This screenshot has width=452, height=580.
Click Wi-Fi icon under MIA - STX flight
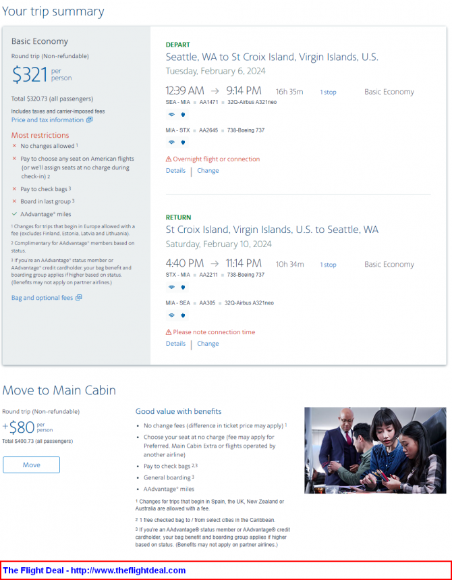[171, 142]
